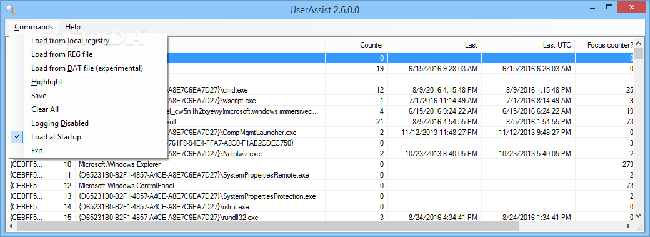Click the 8/24/2016 1:34:41 PM UTC cell
Viewport: 650px width, 237px height.
pyautogui.click(x=528, y=217)
